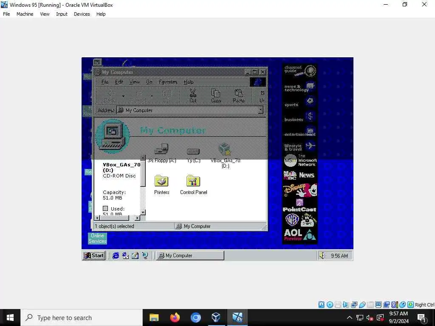Open the PointCast channel
435x326 pixels.
300,206
